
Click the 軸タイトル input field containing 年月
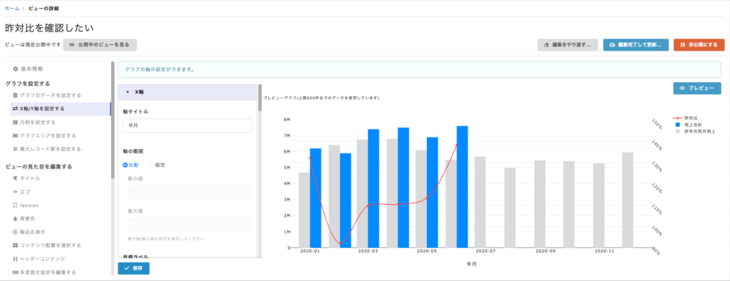(187, 126)
